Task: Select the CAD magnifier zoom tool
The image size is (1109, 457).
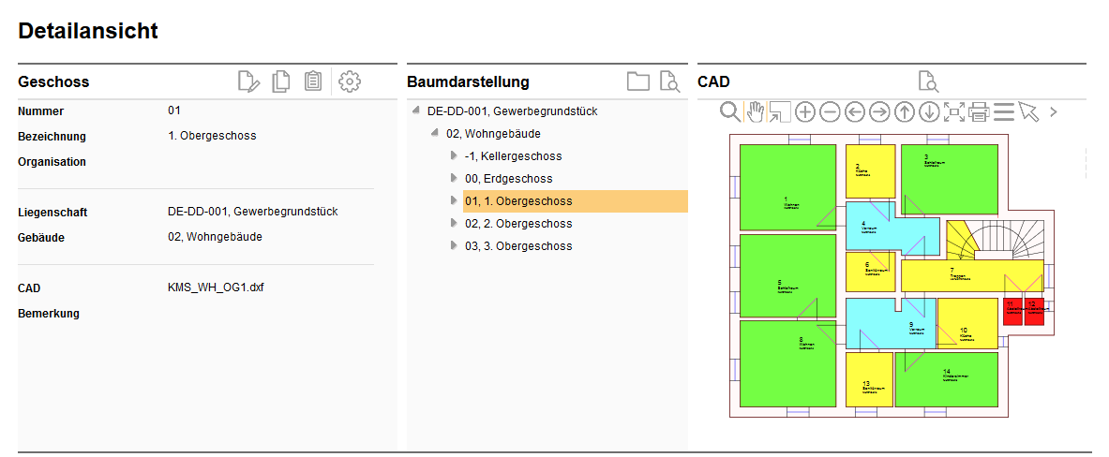Action: coord(730,112)
